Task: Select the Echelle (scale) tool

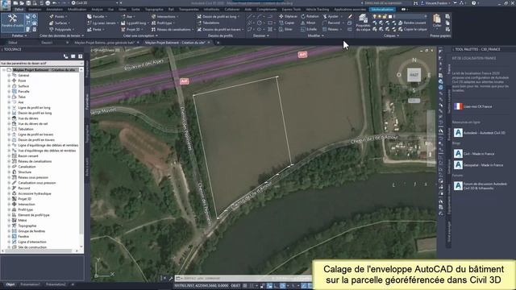Action: click(309, 29)
